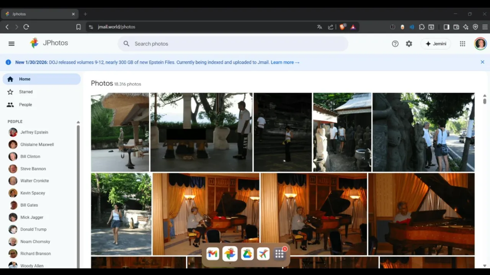Screen dimensions: 490x275
Task: Open the help question mark icon
Action: pyautogui.click(x=395, y=44)
